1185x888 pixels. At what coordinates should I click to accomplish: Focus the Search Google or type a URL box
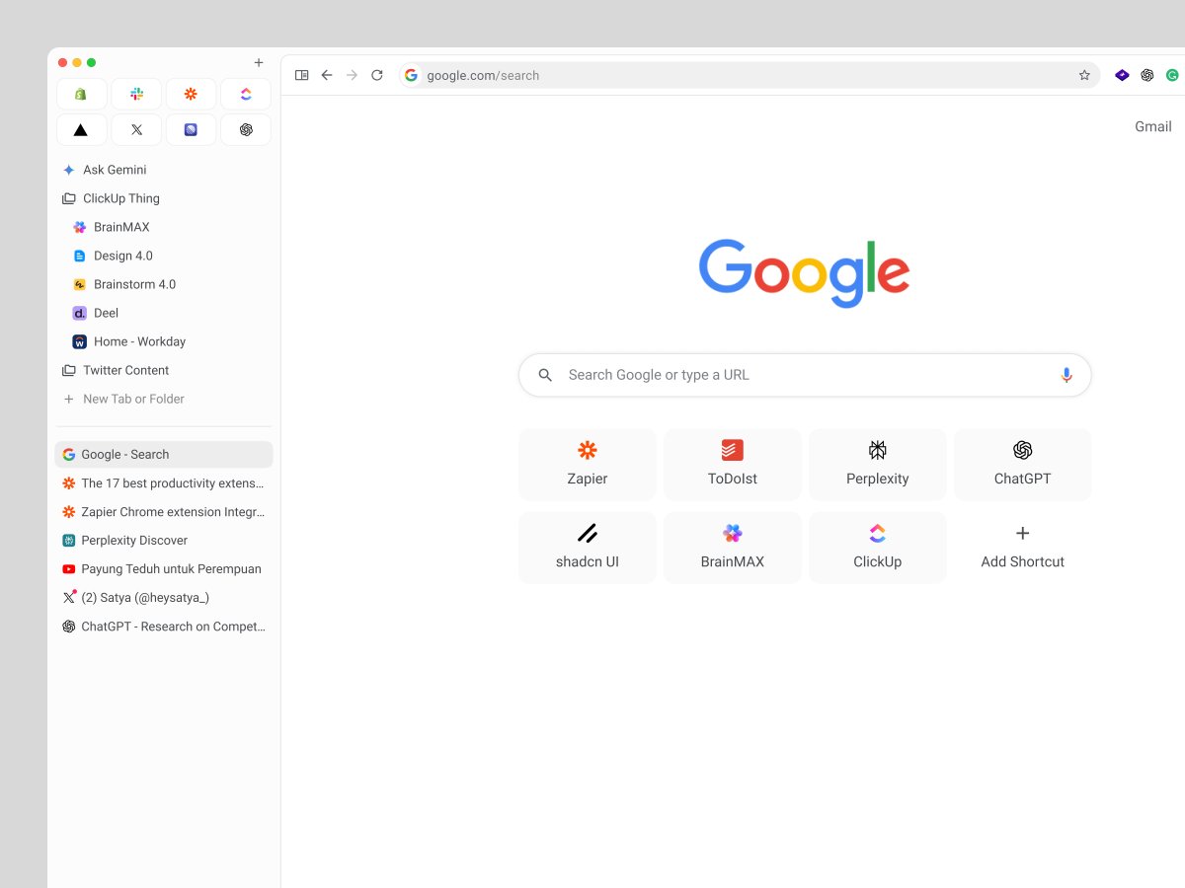pos(805,375)
